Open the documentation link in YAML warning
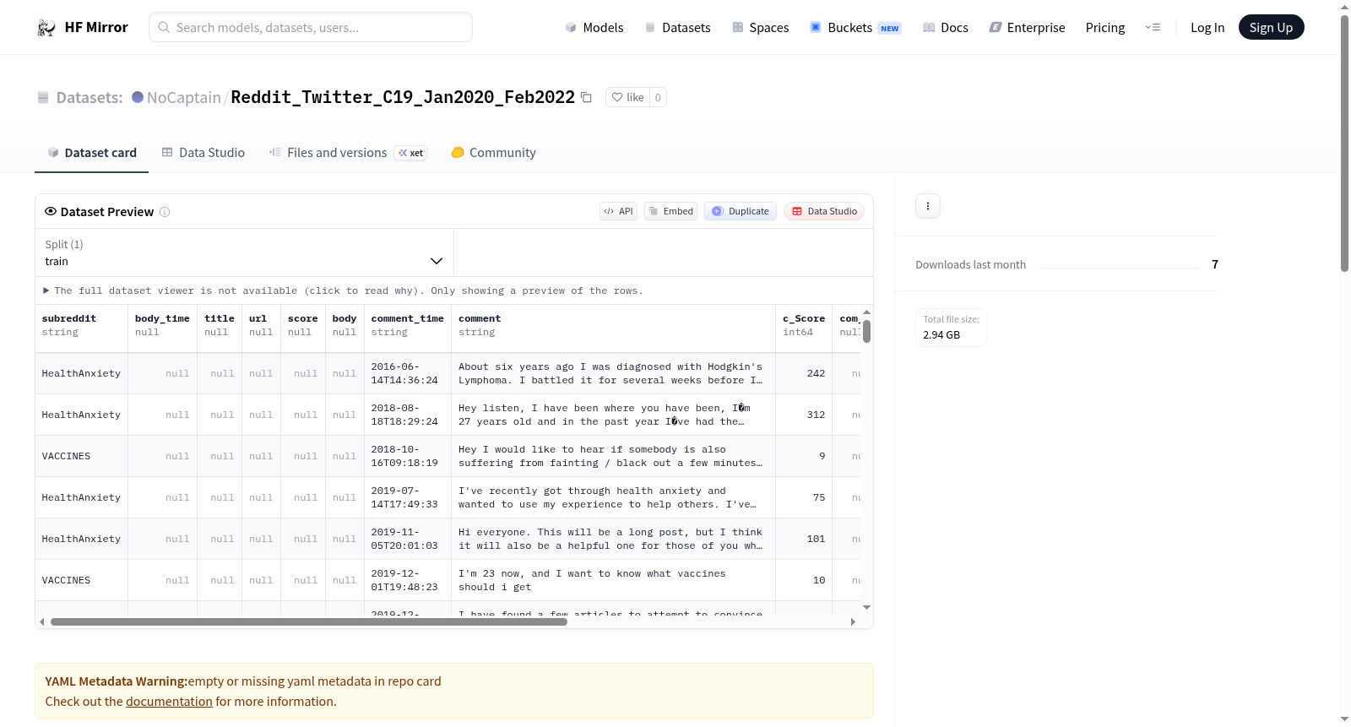Screen dimensions: 1351x727 [x=169, y=702]
